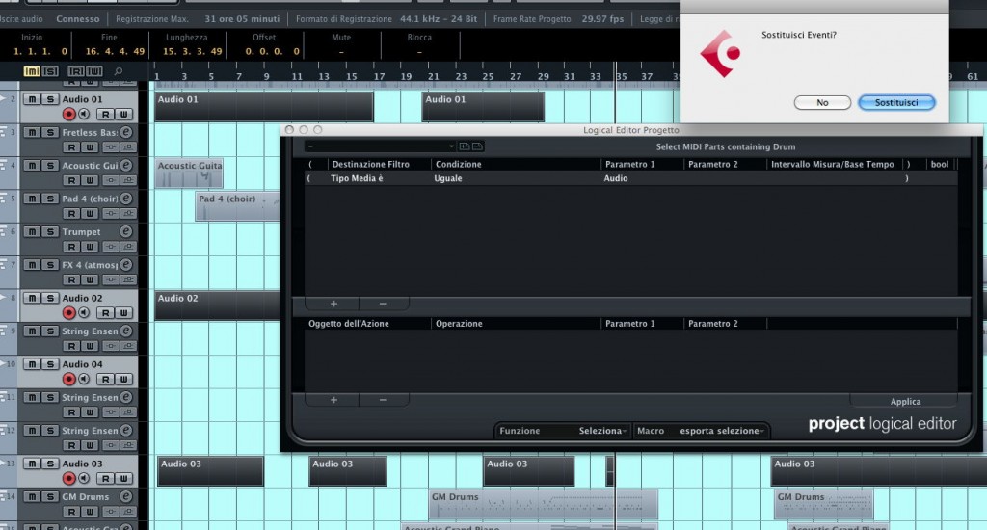The height and width of the screenshot is (530, 987).
Task: Remove action row with lower minus
Action: 383,400
